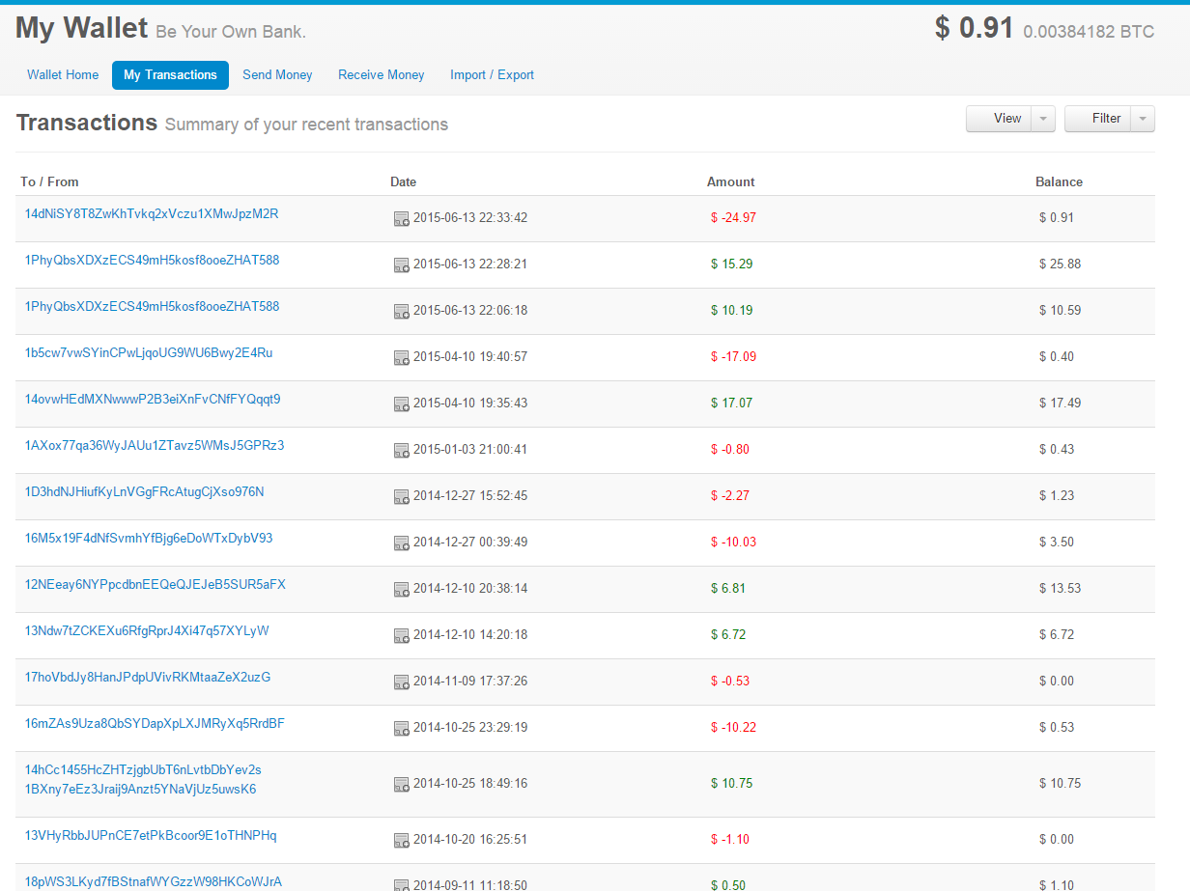Click the amount $ 6.81
The height and width of the screenshot is (891, 1190).
[x=728, y=588]
